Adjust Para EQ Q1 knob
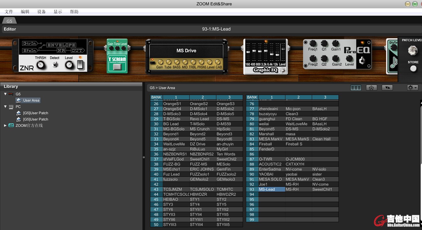Screen dimensions: 422x230 pos(324,43)
